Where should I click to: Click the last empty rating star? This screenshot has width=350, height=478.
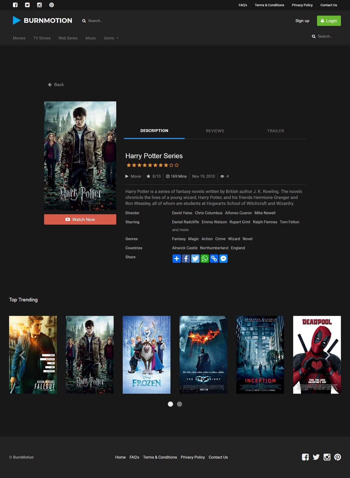[x=177, y=165]
